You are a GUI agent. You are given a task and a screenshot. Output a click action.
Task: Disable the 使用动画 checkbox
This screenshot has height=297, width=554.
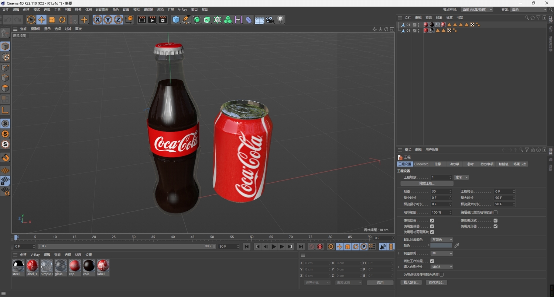432,220
